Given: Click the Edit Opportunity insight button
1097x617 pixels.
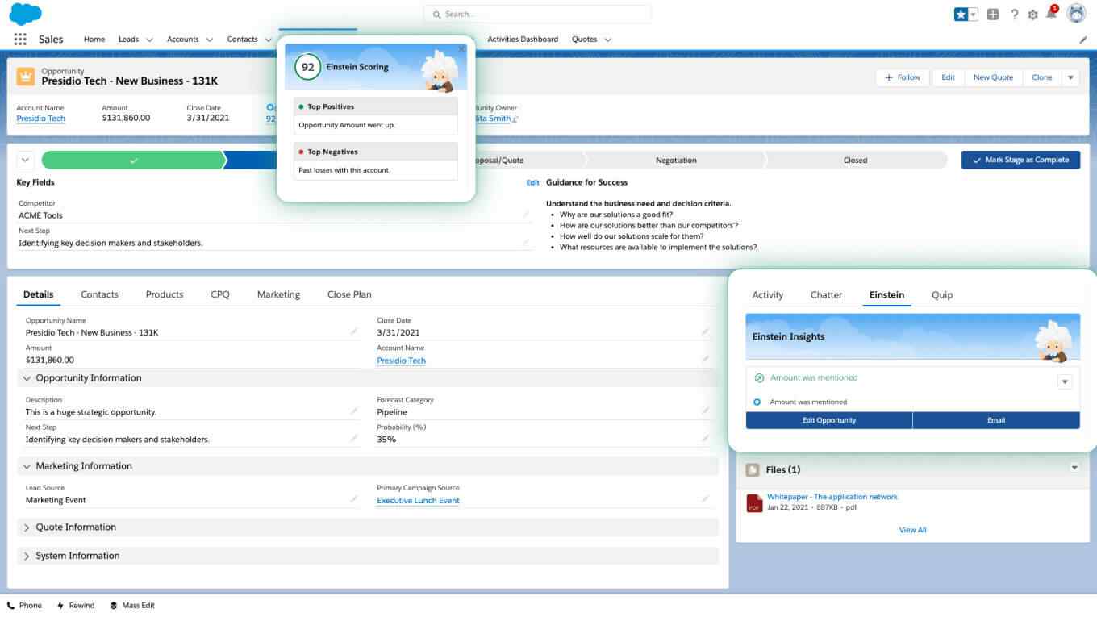Looking at the screenshot, I should pyautogui.click(x=829, y=420).
